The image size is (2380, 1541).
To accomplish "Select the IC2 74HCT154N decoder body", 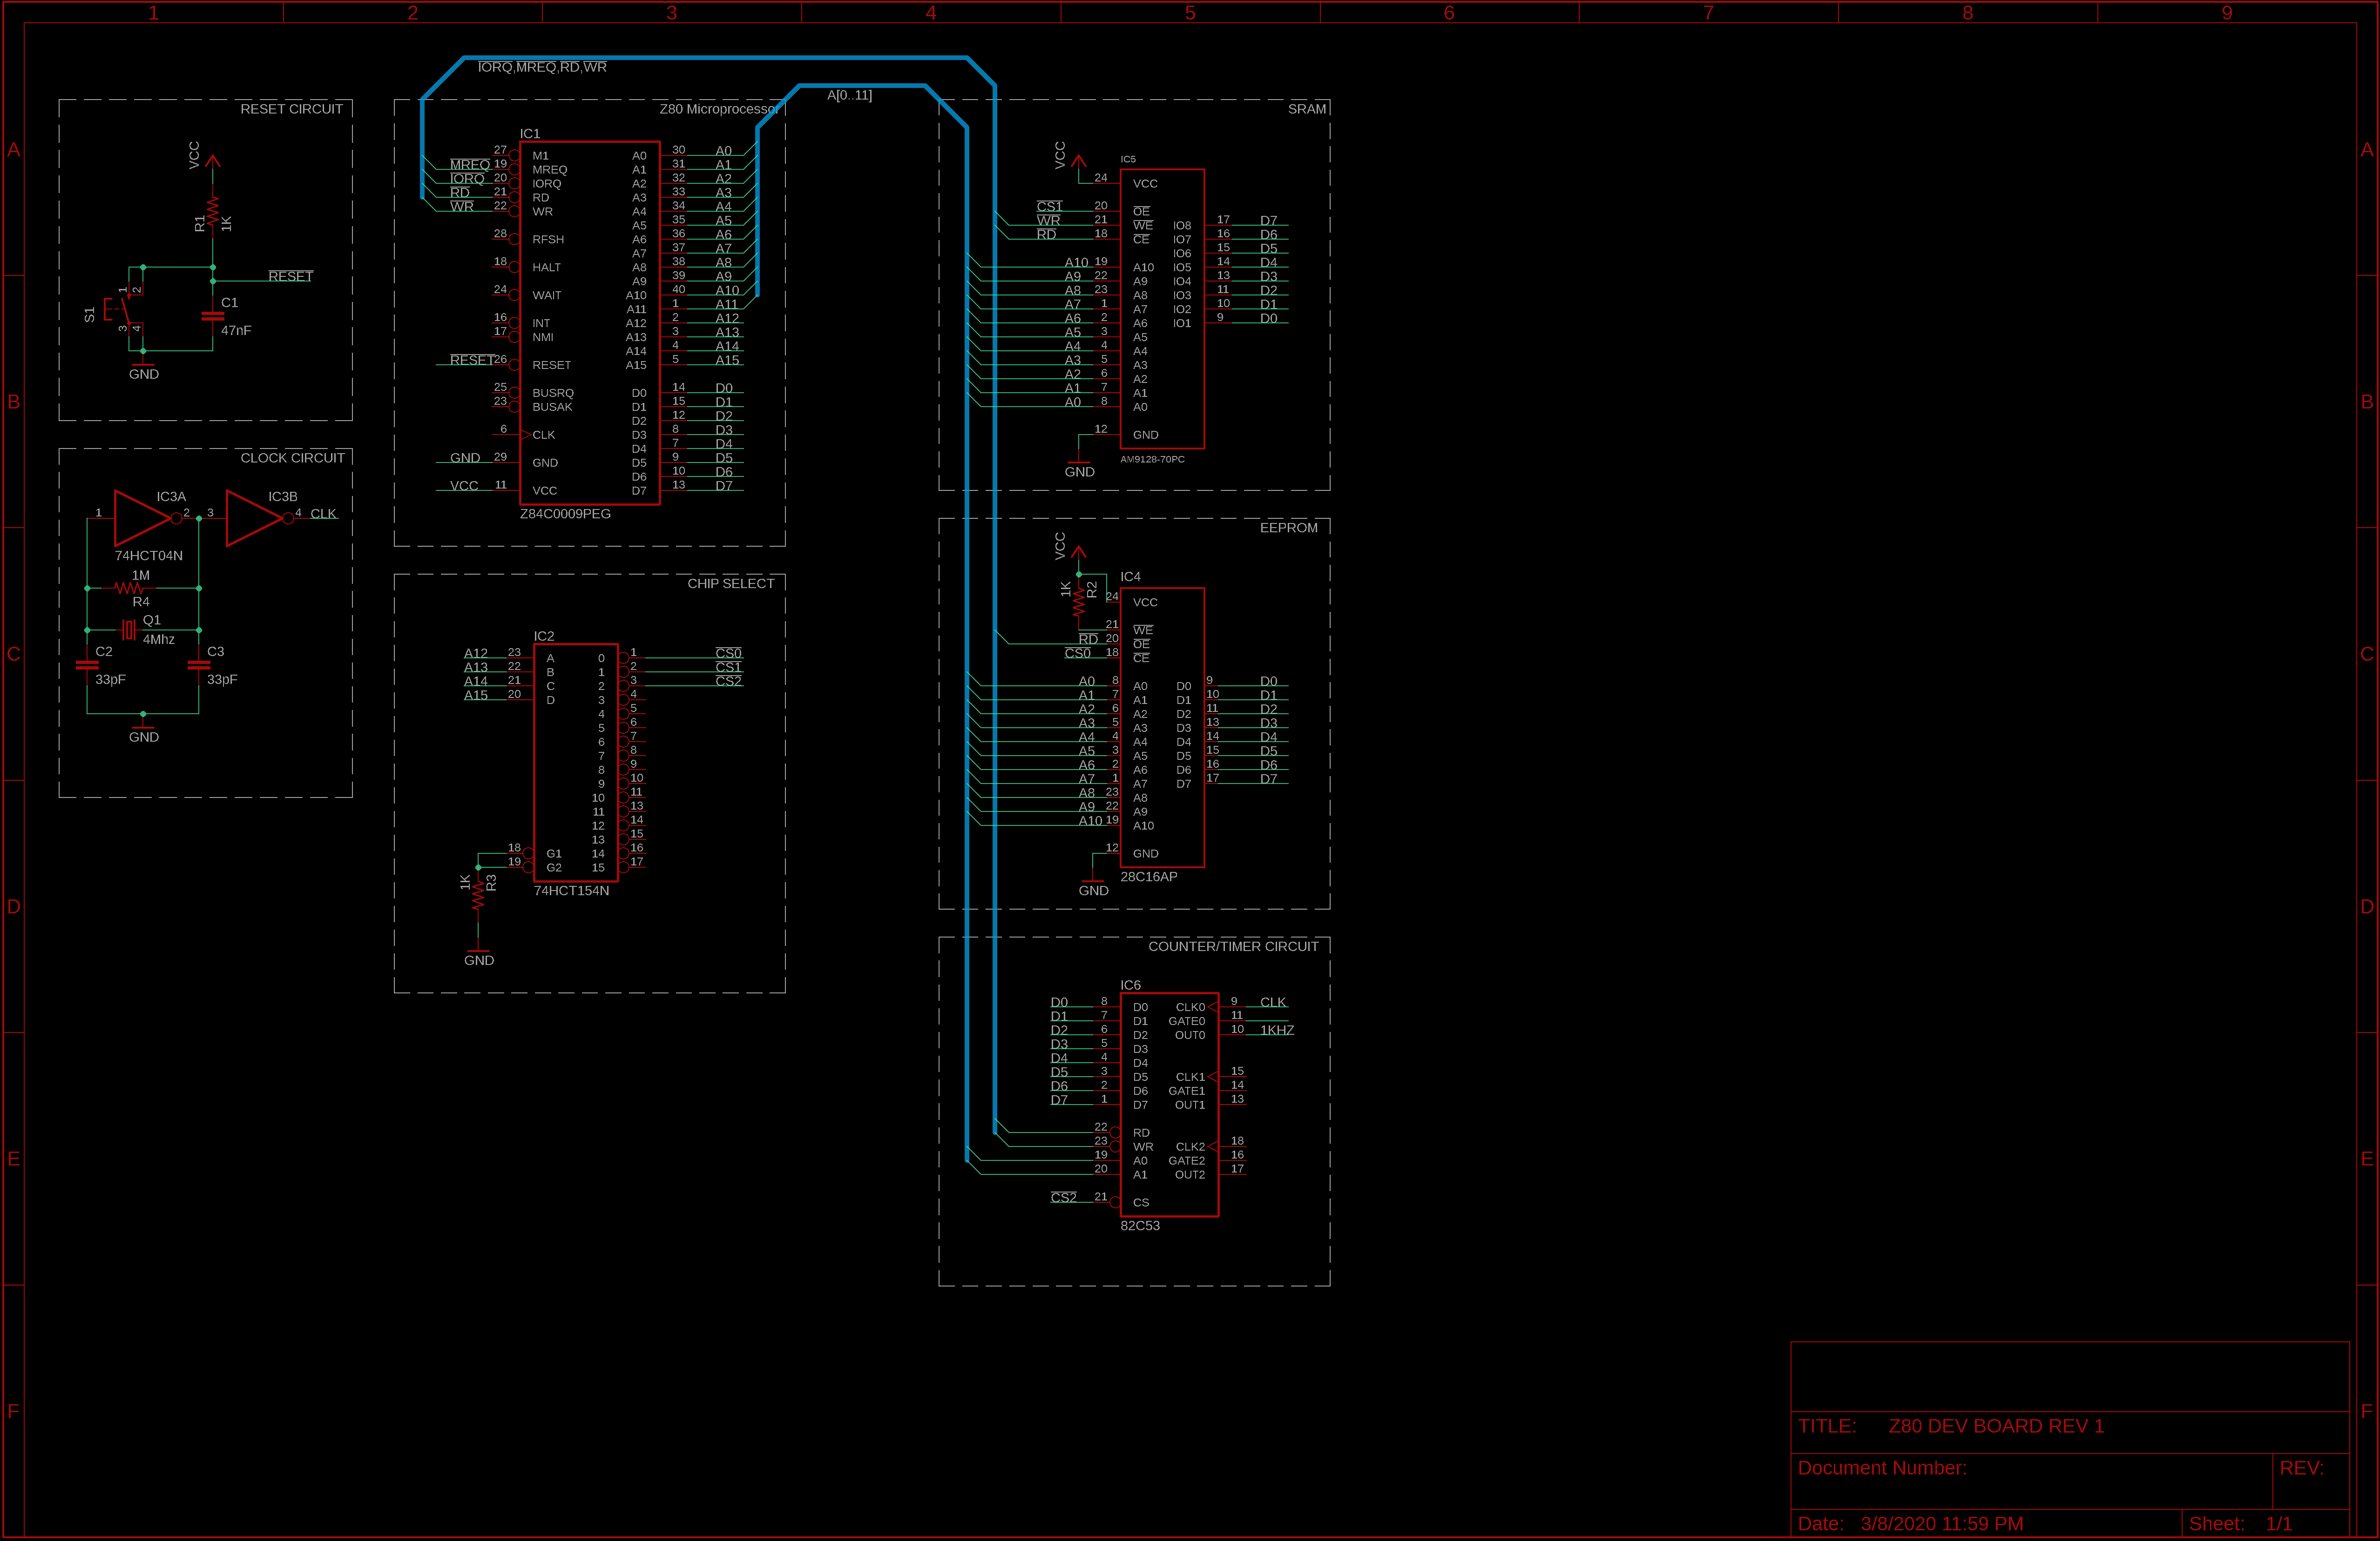I will (x=575, y=763).
